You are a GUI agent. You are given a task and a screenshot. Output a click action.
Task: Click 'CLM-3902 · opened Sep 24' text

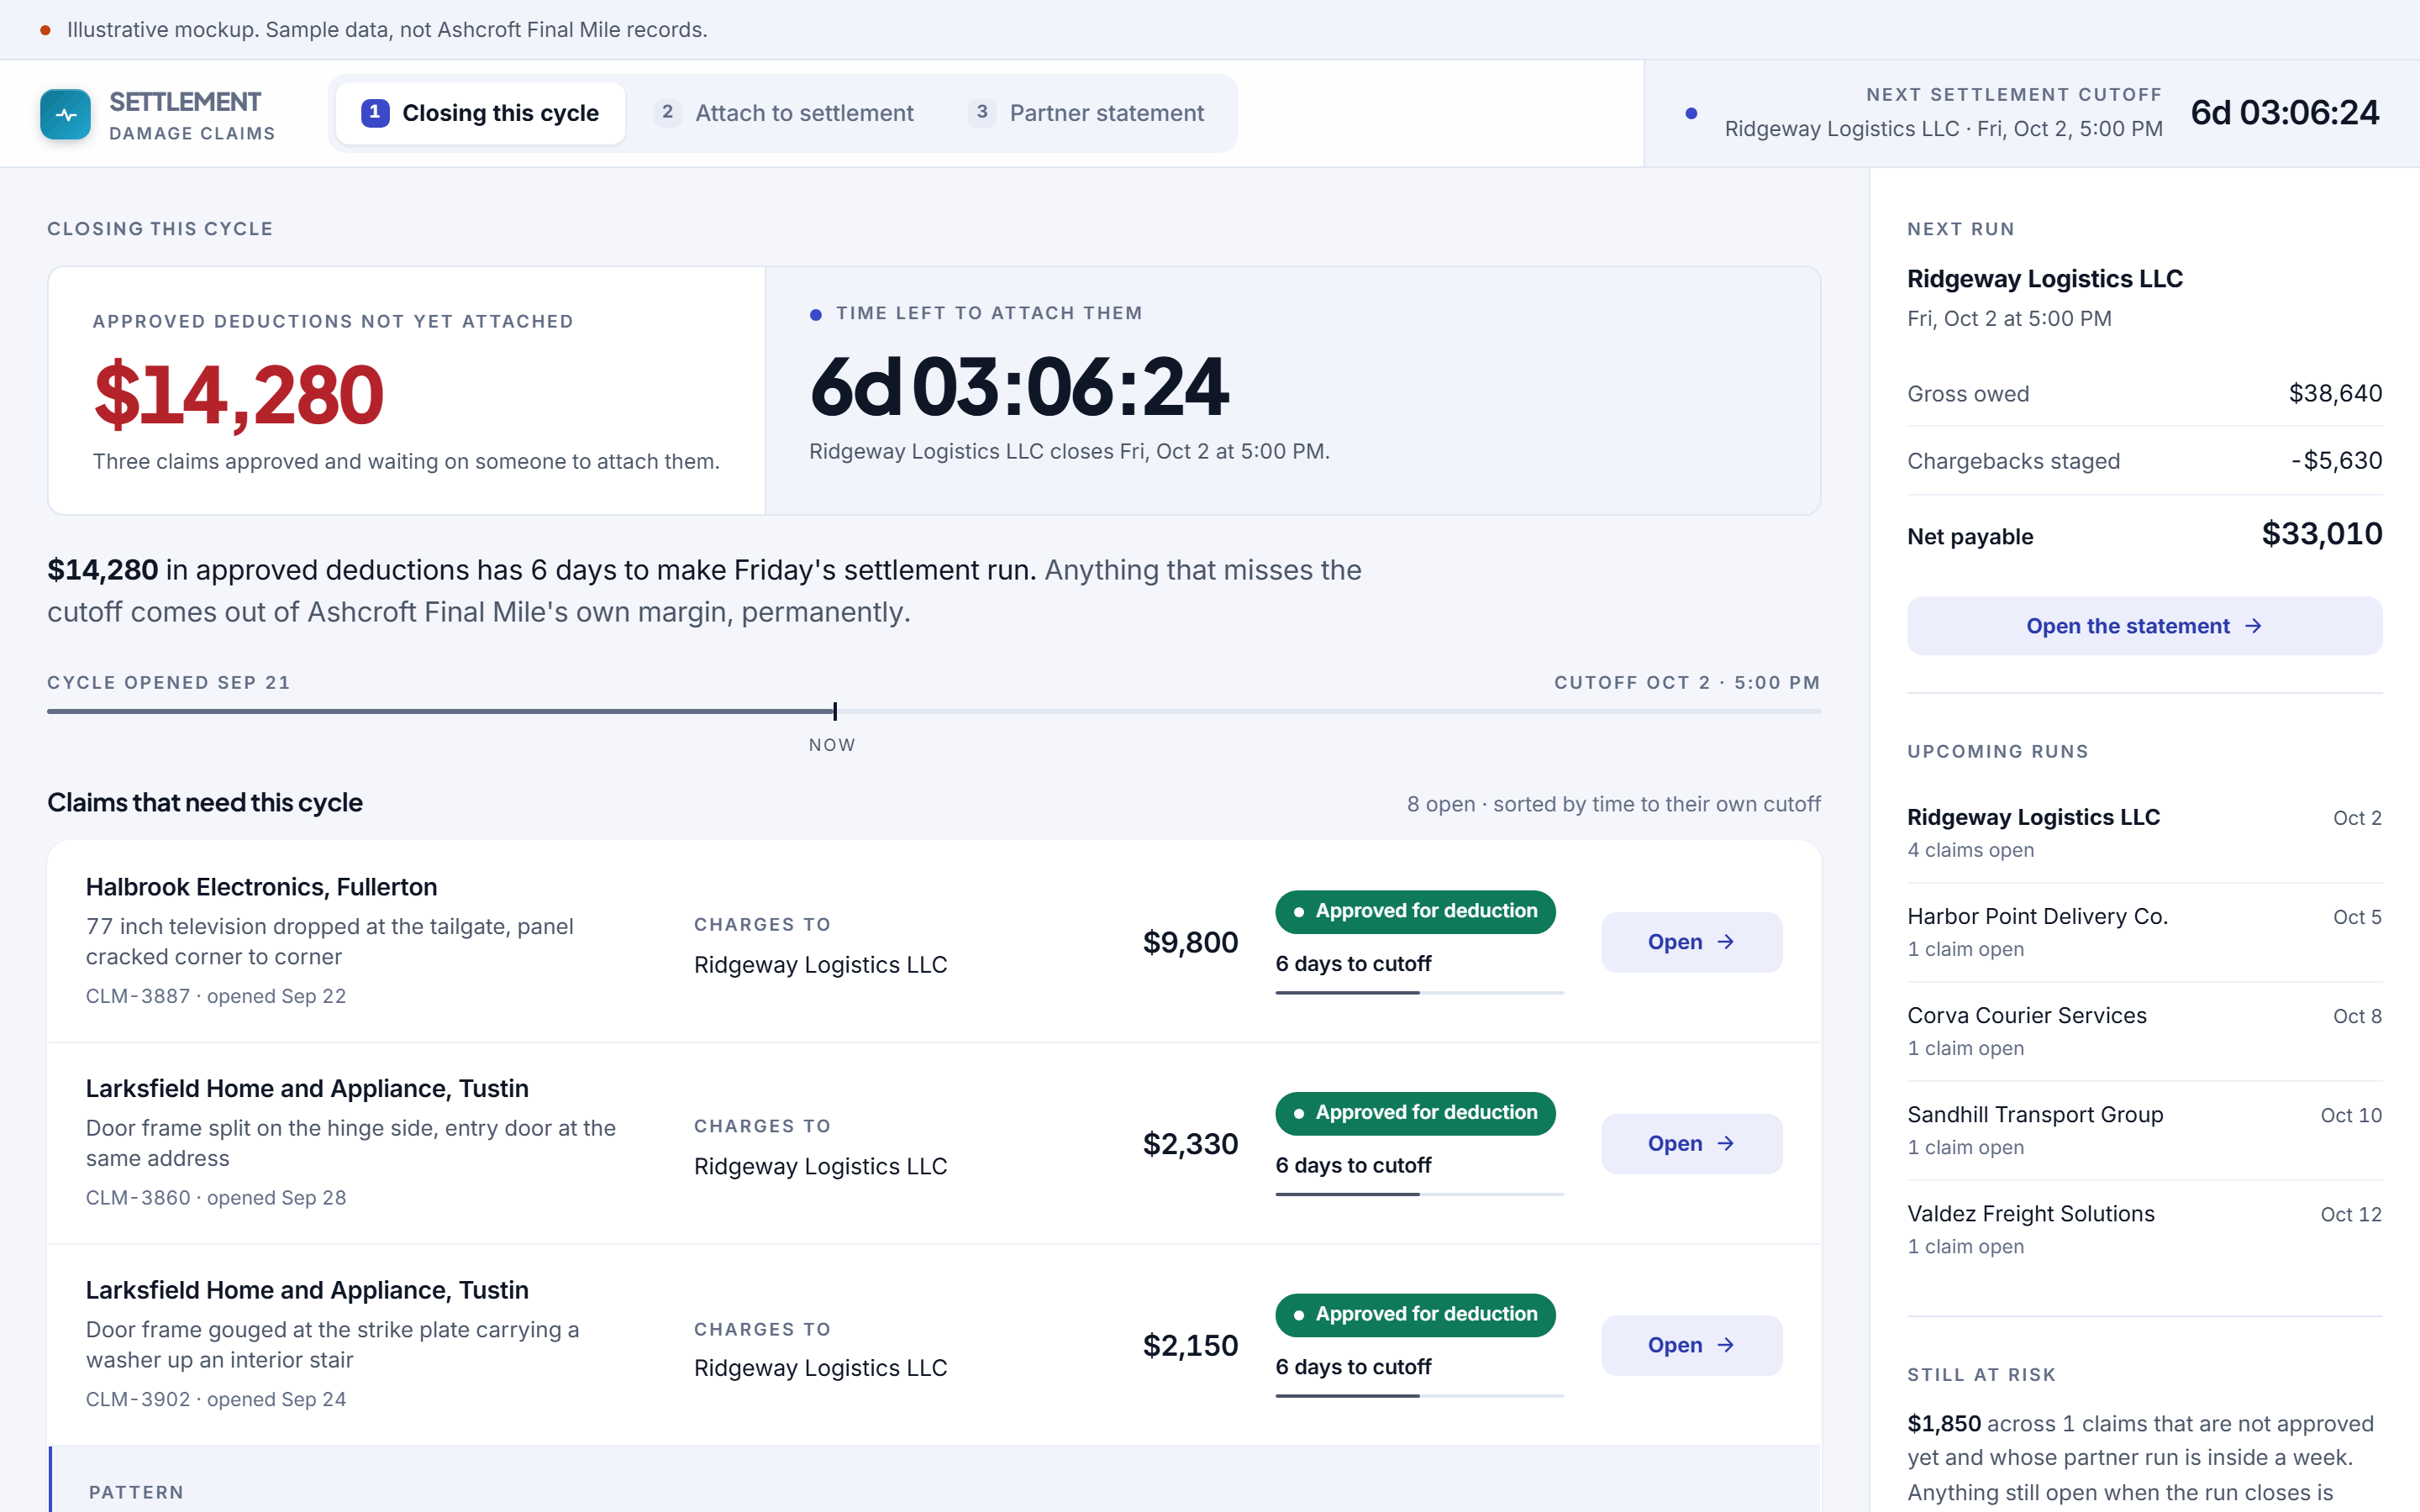pos(216,1399)
